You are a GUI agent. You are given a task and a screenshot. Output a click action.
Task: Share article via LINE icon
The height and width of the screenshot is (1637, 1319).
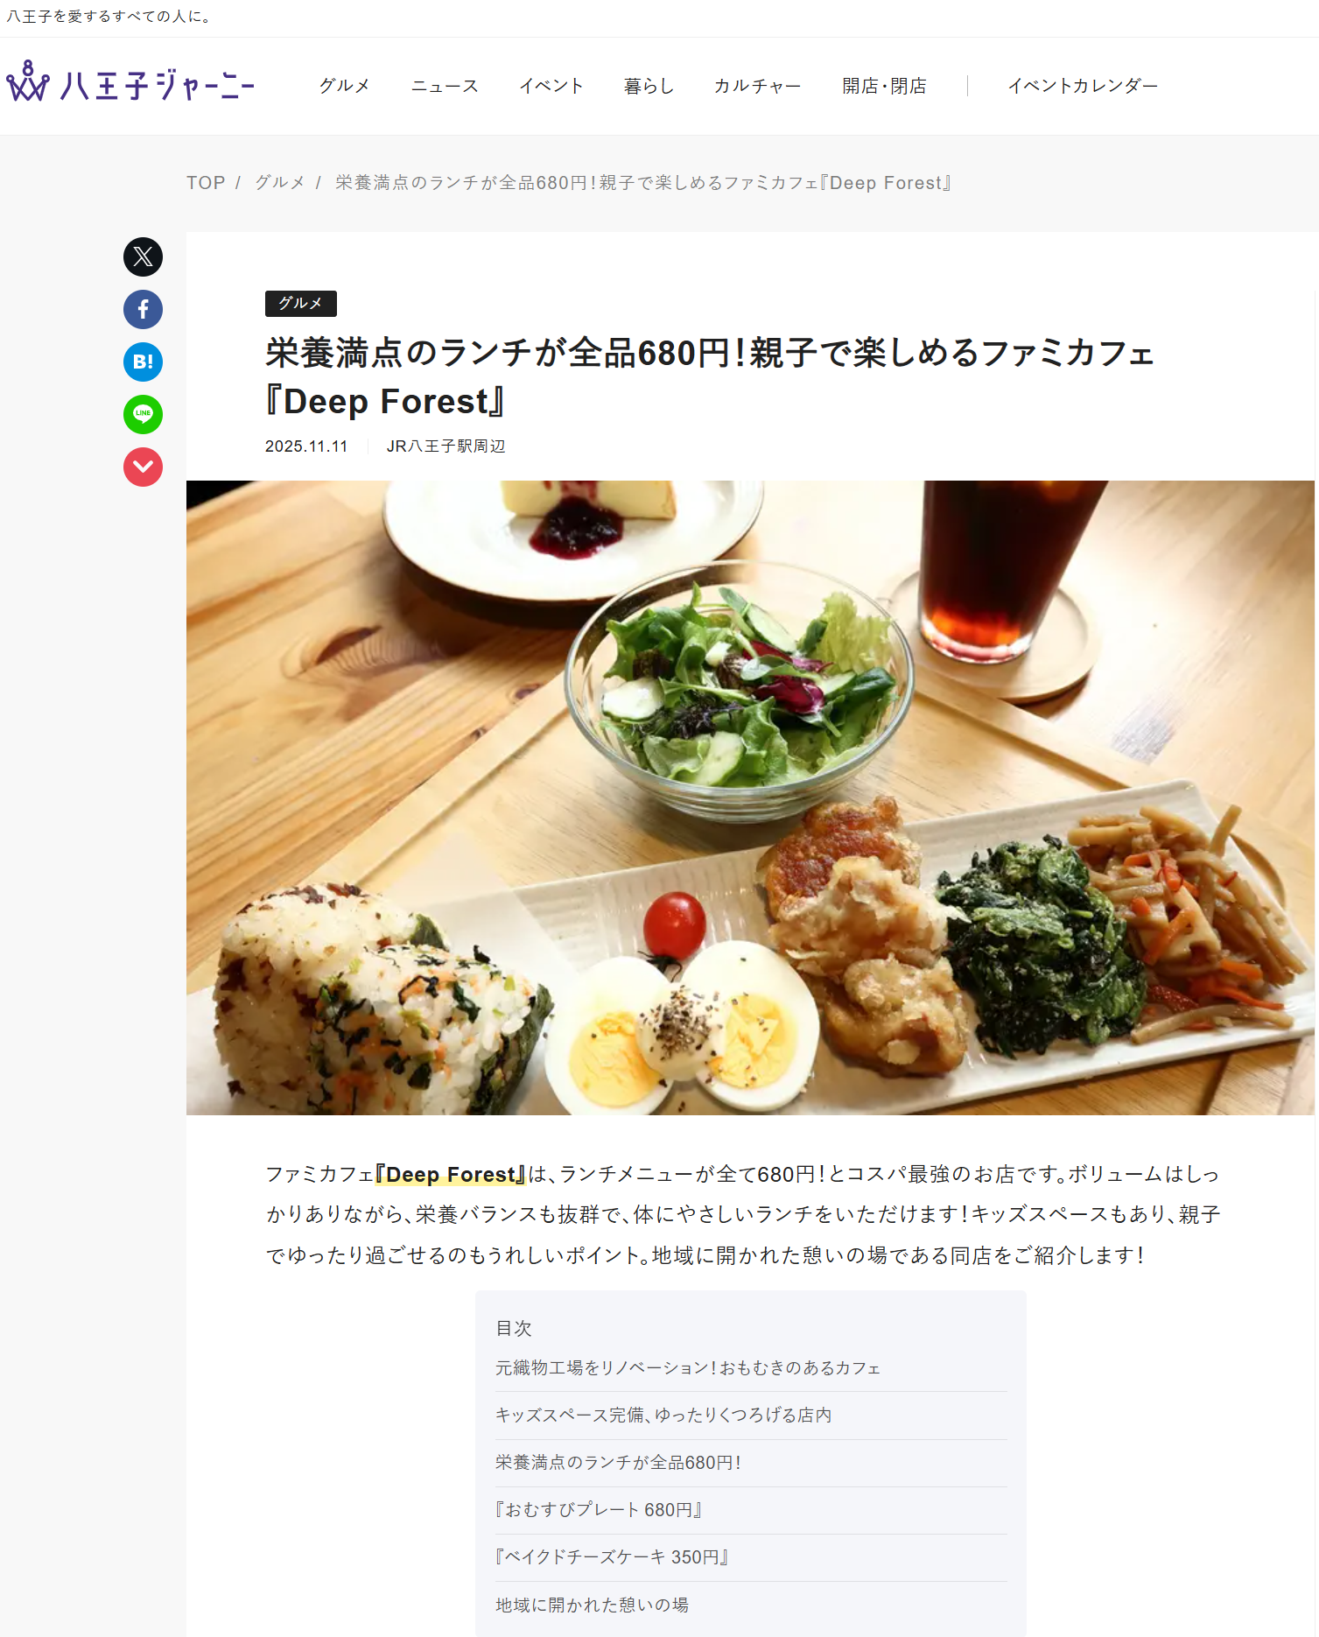click(143, 414)
